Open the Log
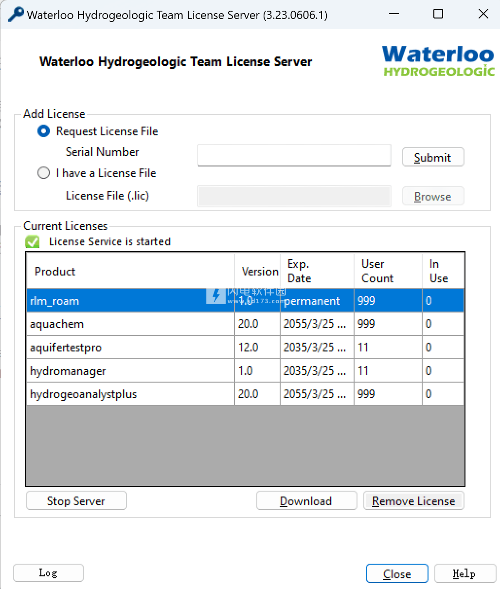Viewport: 500px width, 589px height. (x=49, y=573)
